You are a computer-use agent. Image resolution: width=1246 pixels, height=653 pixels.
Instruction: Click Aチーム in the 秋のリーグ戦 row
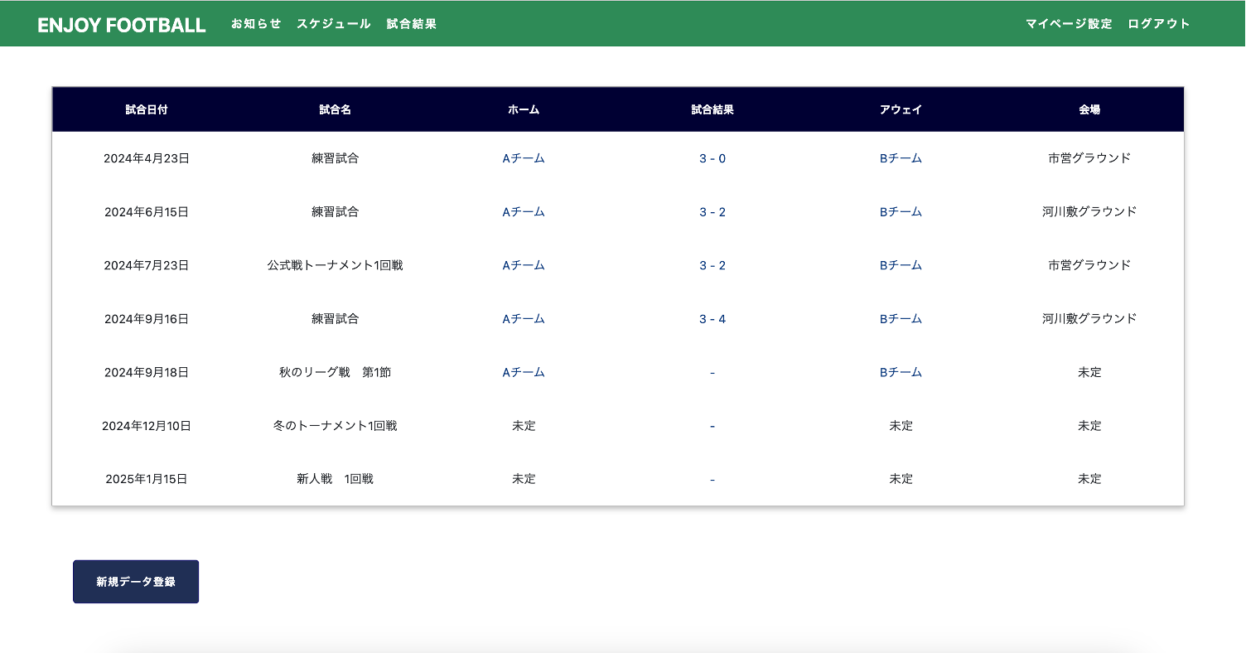(x=523, y=372)
